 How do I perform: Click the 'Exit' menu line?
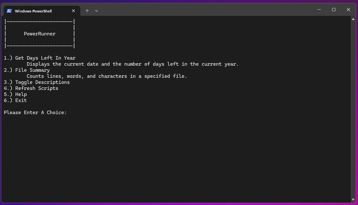tap(15, 100)
